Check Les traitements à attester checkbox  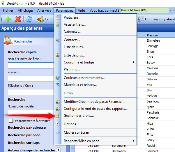pos(11,121)
